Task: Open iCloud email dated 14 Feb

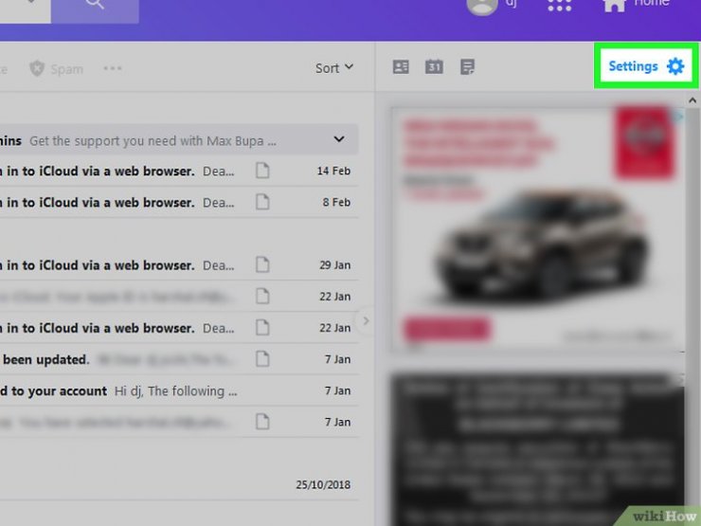Action: (x=179, y=171)
